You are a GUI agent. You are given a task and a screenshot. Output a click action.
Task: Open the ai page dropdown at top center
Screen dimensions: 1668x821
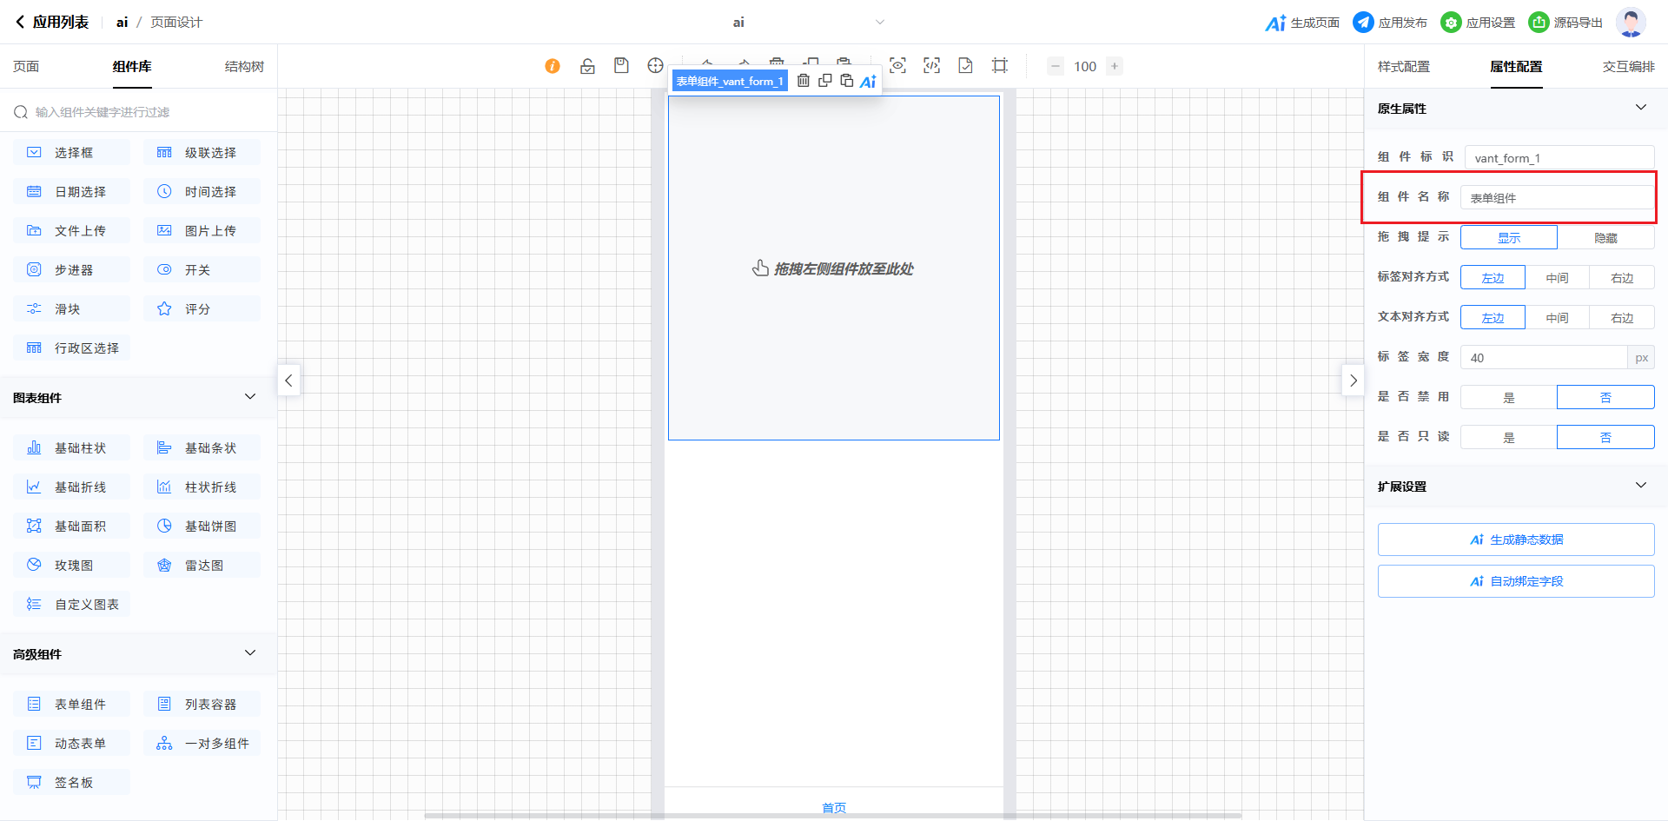pos(879,23)
